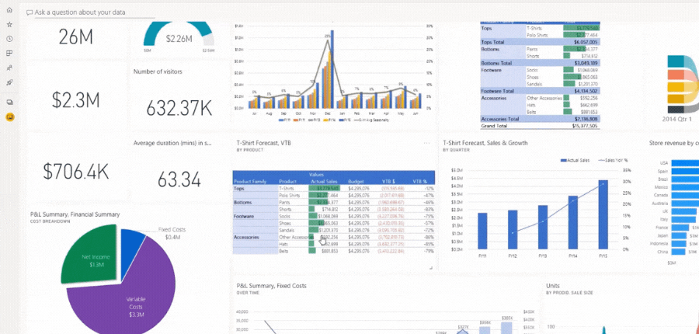Select the Australia bar in Store revenue
The width and height of the screenshot is (699, 334).
[685, 204]
